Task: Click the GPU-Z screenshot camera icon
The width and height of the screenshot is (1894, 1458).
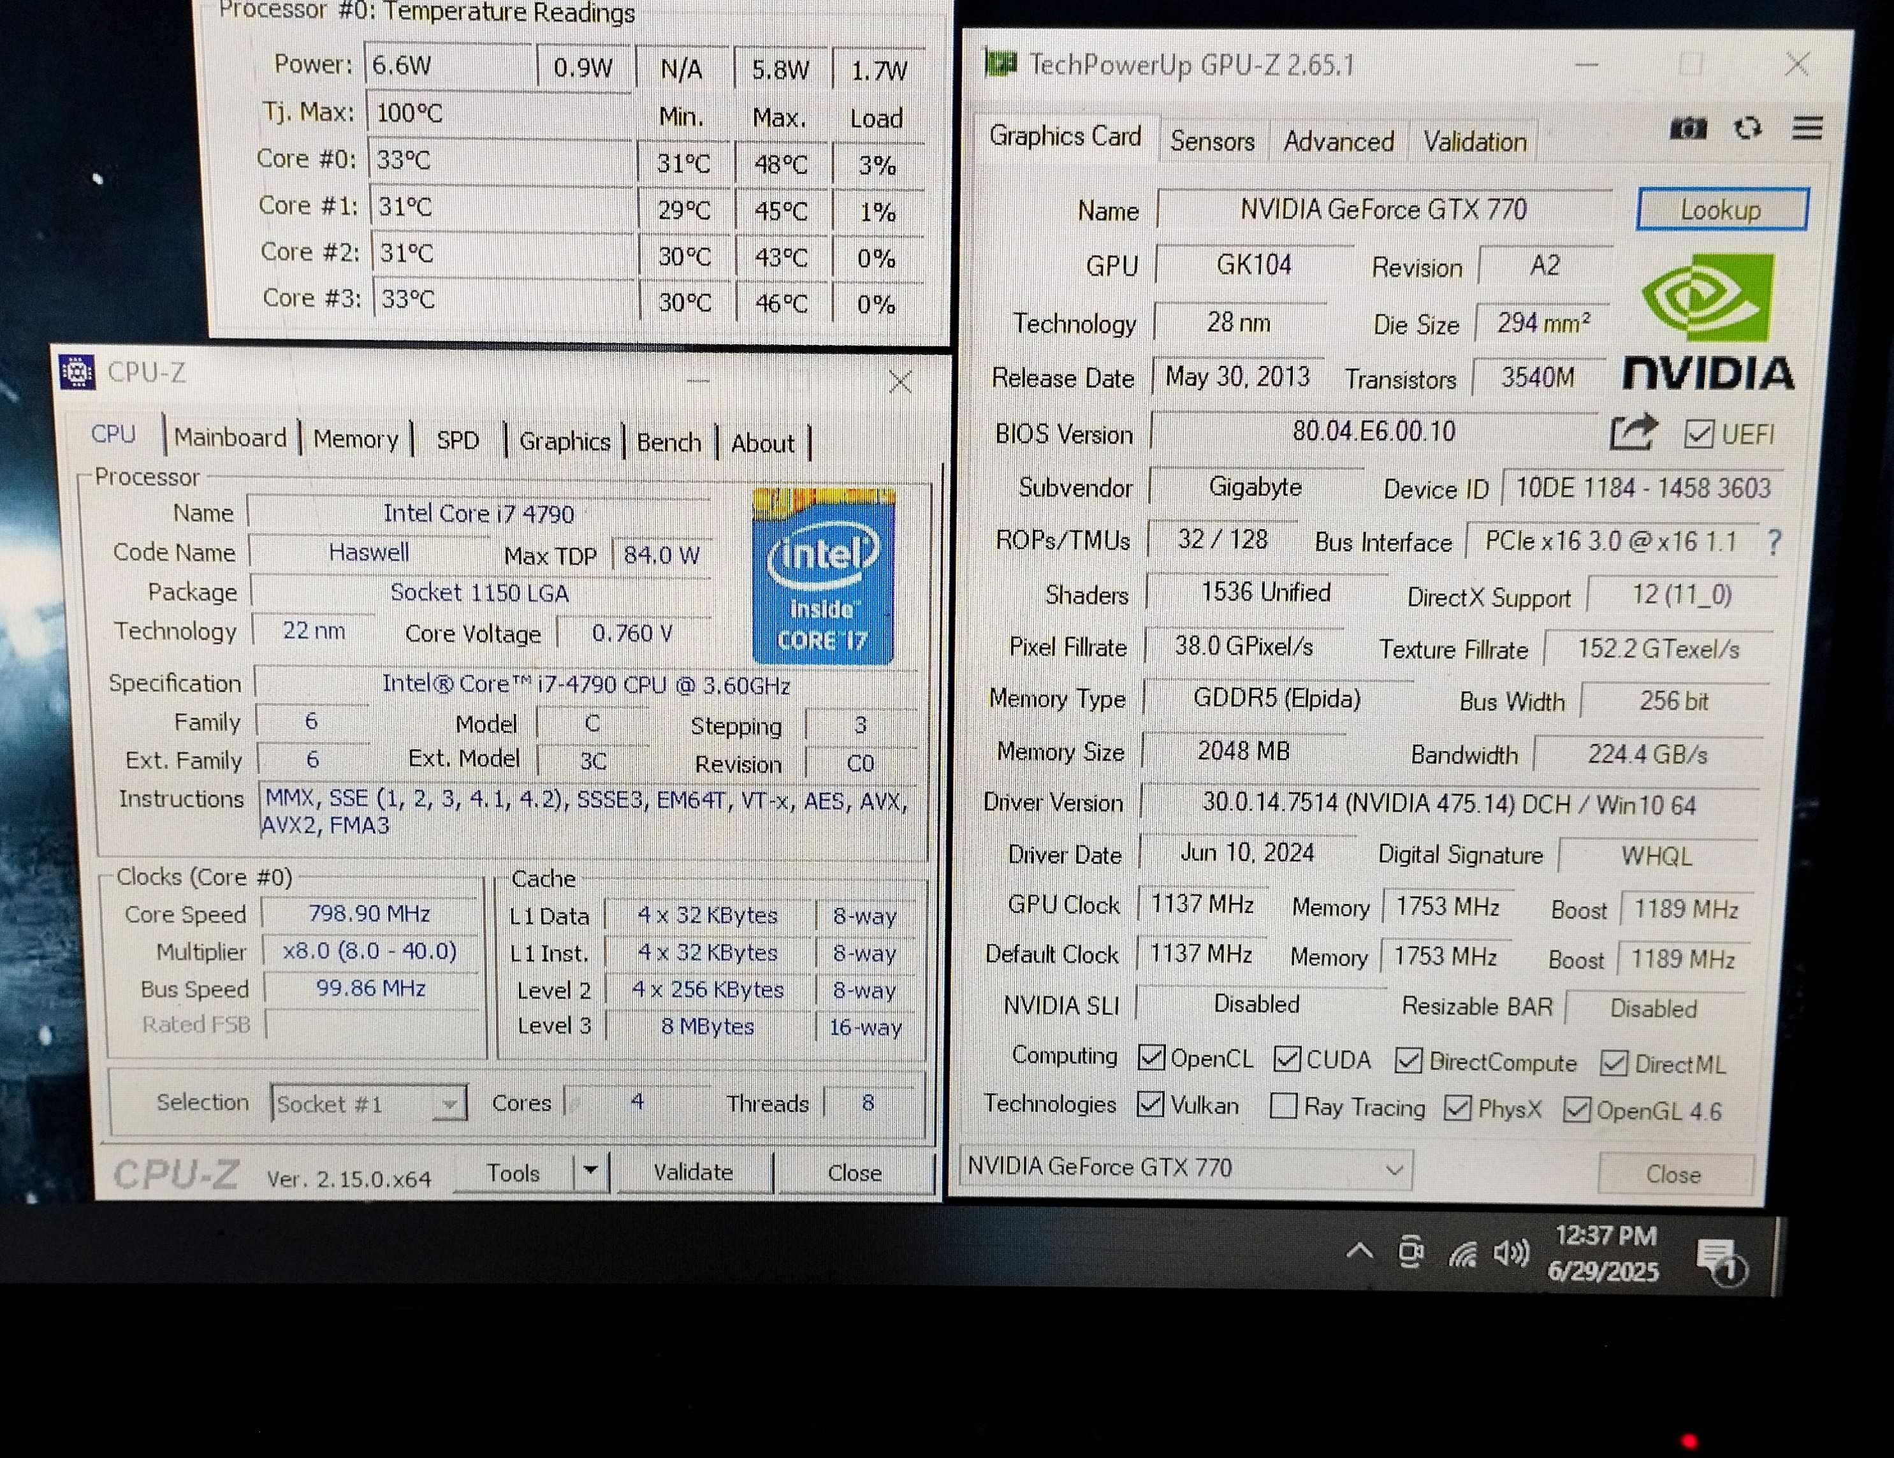Action: tap(1687, 129)
